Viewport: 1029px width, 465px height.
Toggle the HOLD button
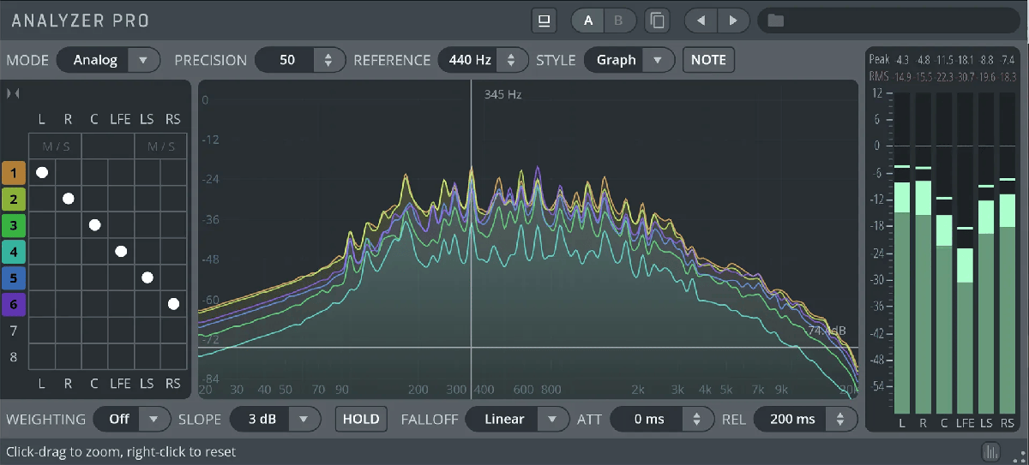pyautogui.click(x=360, y=419)
